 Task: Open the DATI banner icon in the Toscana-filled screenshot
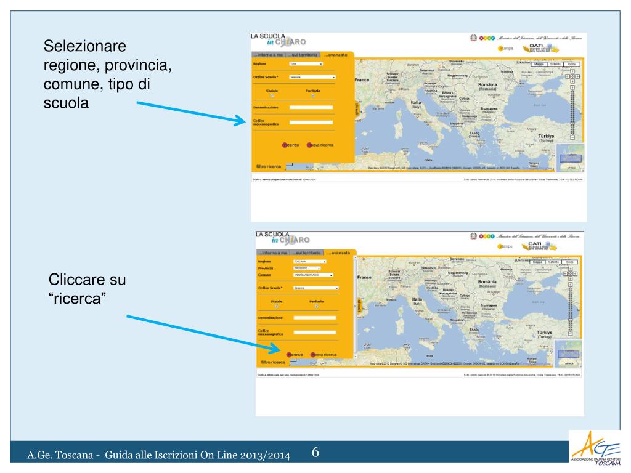(x=539, y=246)
